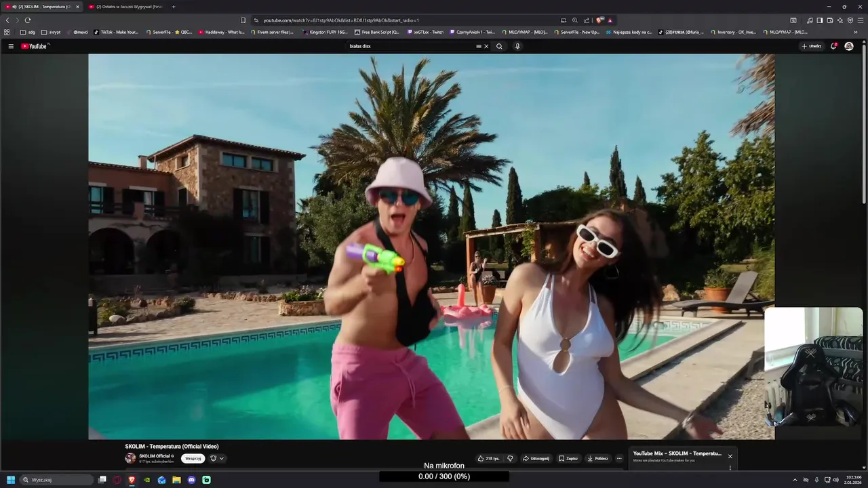Open the SKOLIM Official channel avatar

tap(130, 458)
